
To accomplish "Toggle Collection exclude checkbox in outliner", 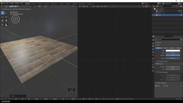I will [179, 11].
